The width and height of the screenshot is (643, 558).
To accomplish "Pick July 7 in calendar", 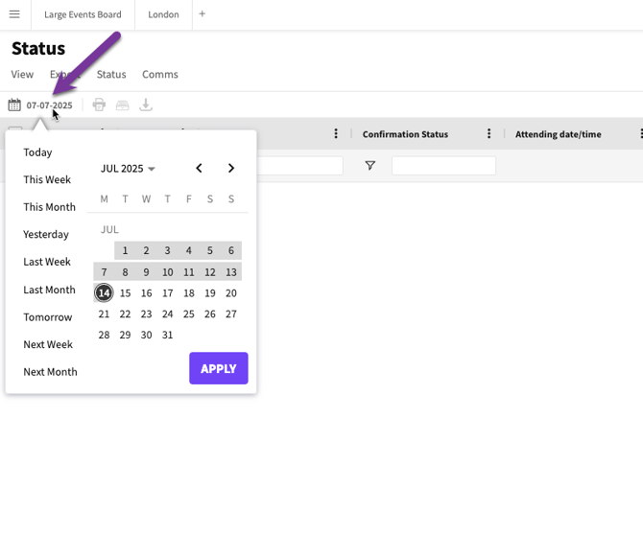I will 105,272.
